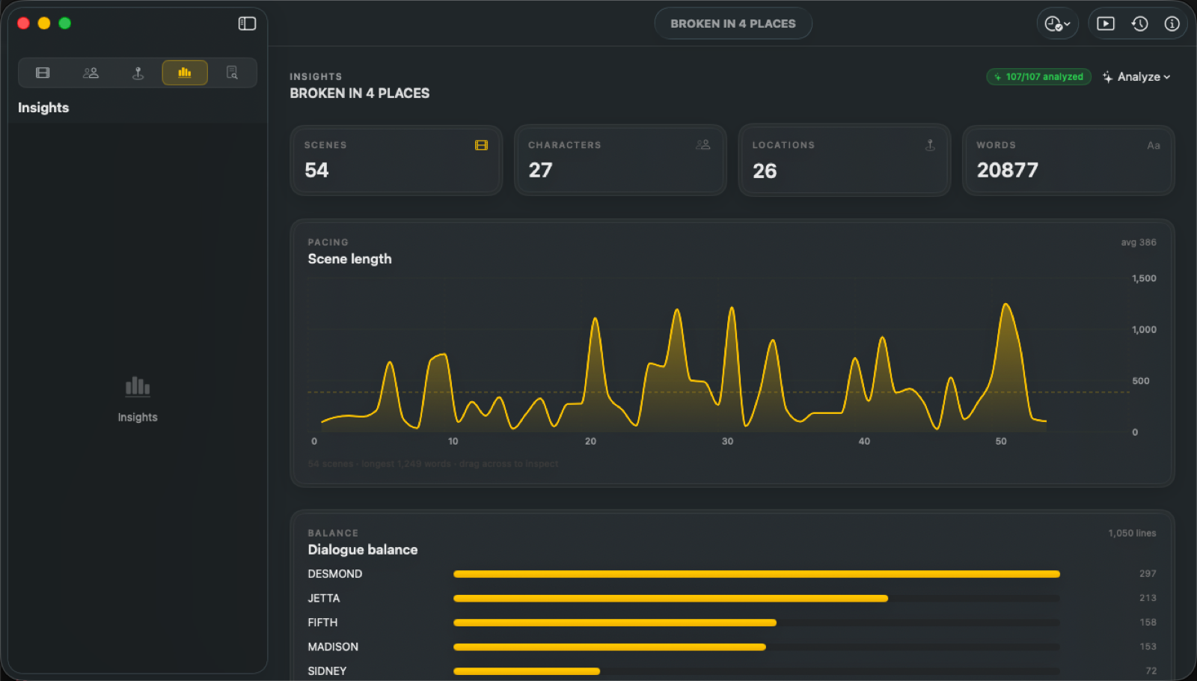Click the 107/107 analyzed status badge

(1038, 77)
